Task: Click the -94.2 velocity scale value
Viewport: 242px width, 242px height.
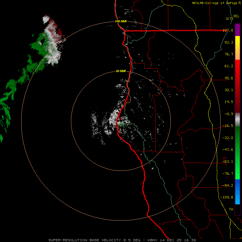Action: coord(228,186)
